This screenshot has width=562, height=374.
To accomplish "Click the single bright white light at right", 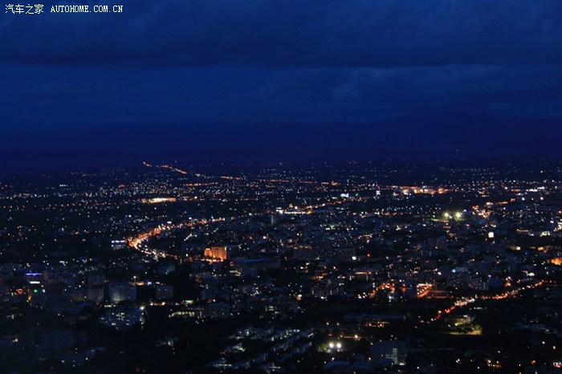I will pos(491,235).
